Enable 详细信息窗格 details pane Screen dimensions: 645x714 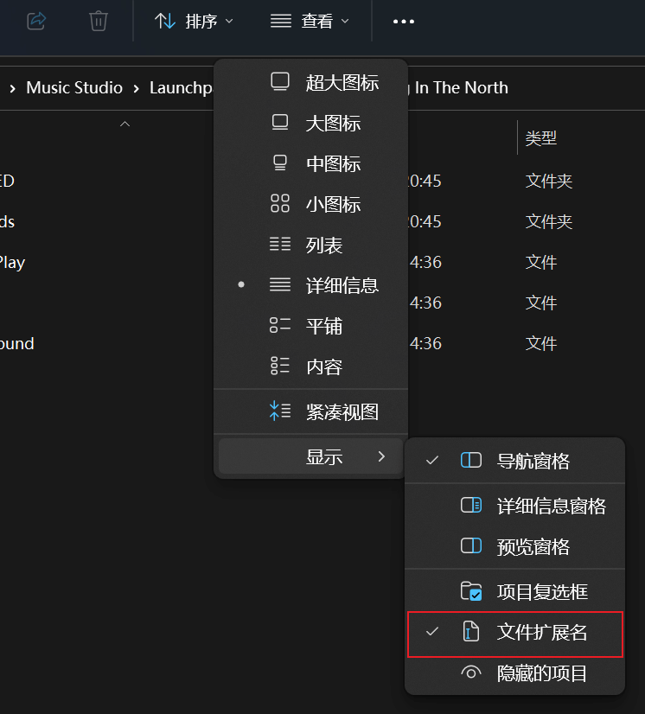[x=550, y=506]
